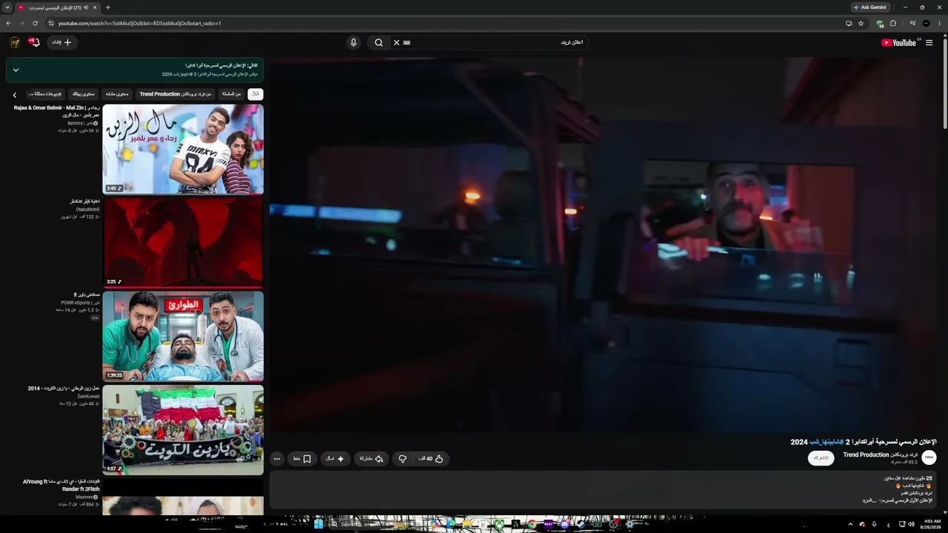
Task: Select the 'All' filter chip
Action: [256, 94]
